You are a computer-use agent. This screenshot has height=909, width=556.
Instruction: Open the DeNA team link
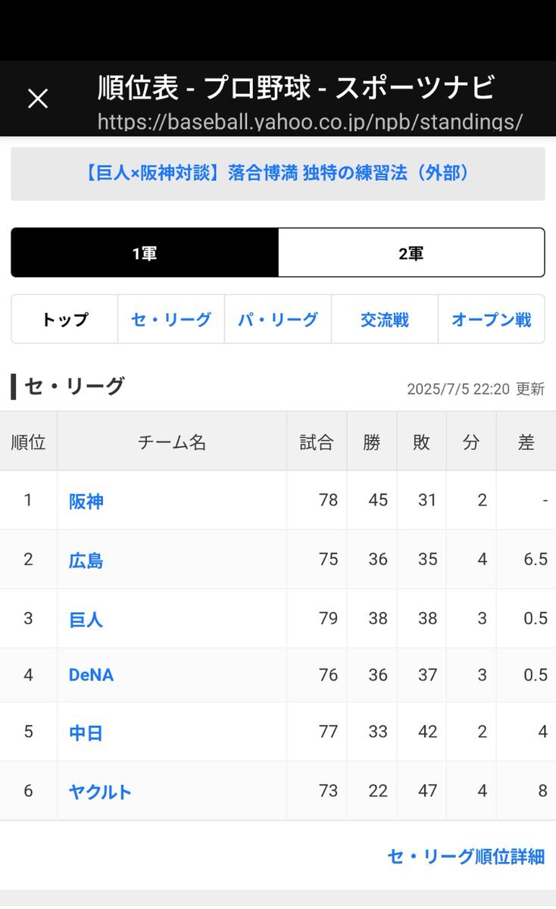[x=91, y=675]
